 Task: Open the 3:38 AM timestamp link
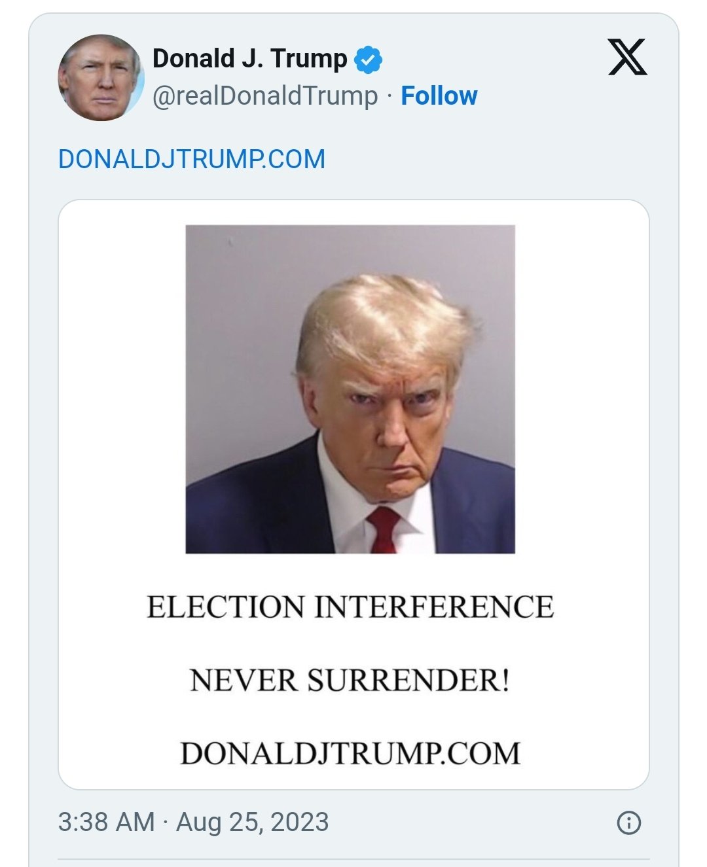(106, 823)
